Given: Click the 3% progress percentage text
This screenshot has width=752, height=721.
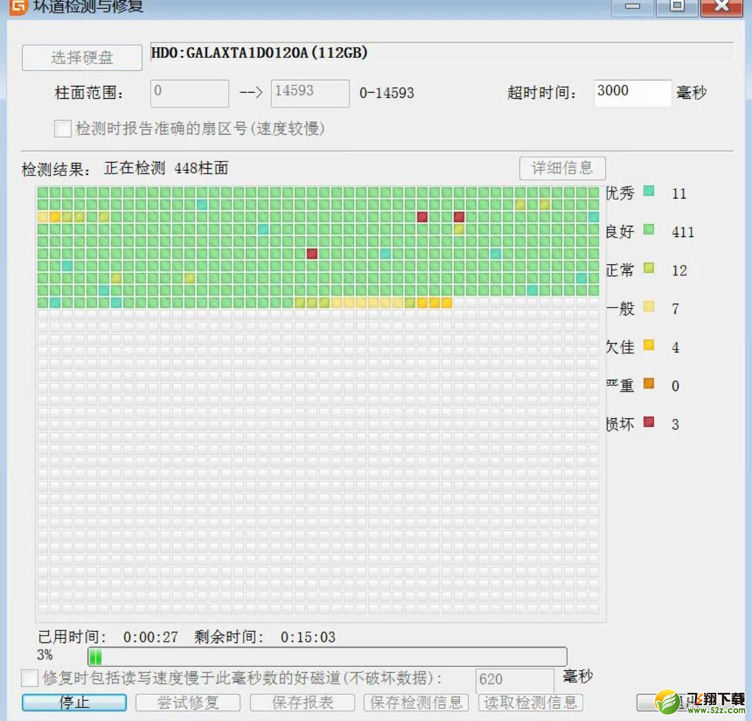Looking at the screenshot, I should coord(45,655).
